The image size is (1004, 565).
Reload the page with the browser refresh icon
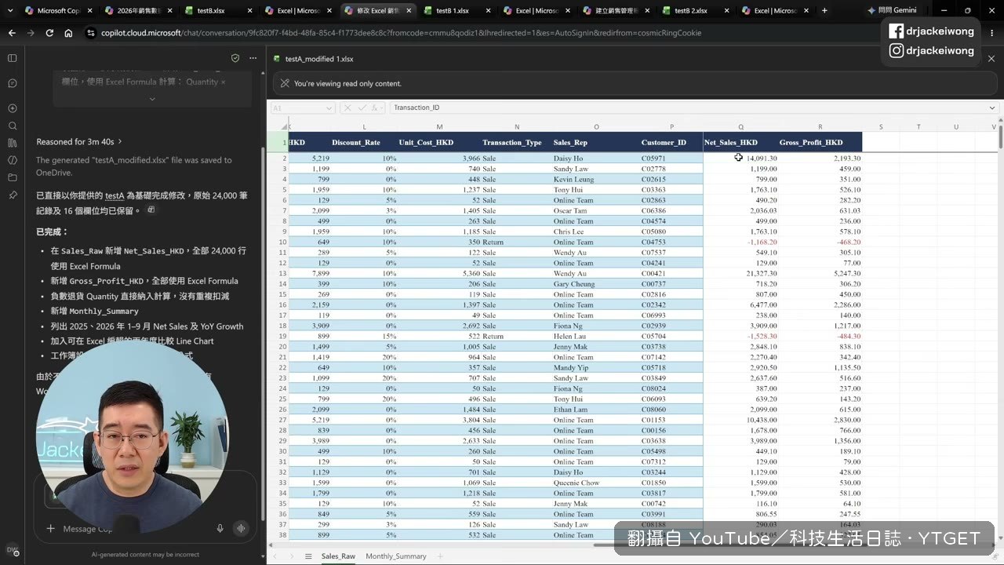[49, 33]
